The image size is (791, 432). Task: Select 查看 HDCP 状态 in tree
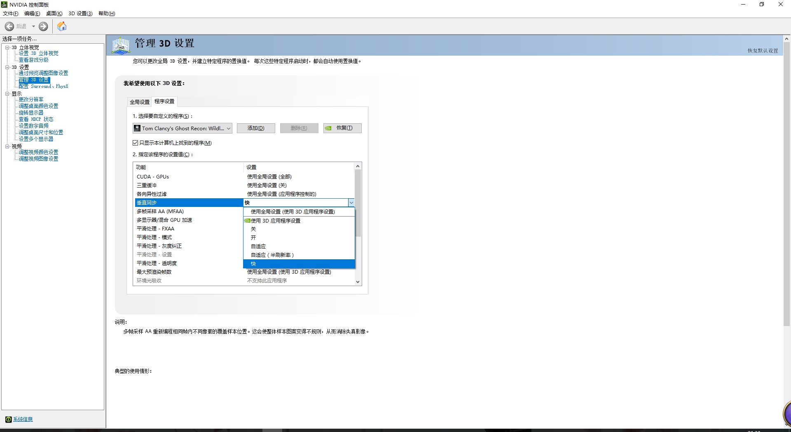(x=36, y=120)
